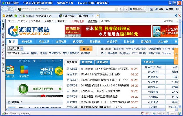Click the horizontal scrollbar right arrow
The image size is (183, 116).
tap(177, 110)
